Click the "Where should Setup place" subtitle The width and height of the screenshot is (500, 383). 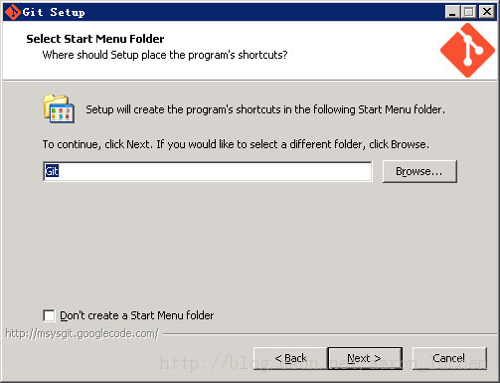click(x=165, y=55)
